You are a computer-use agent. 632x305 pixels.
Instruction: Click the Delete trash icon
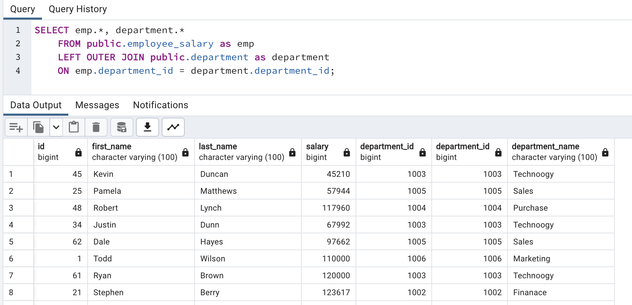point(96,127)
